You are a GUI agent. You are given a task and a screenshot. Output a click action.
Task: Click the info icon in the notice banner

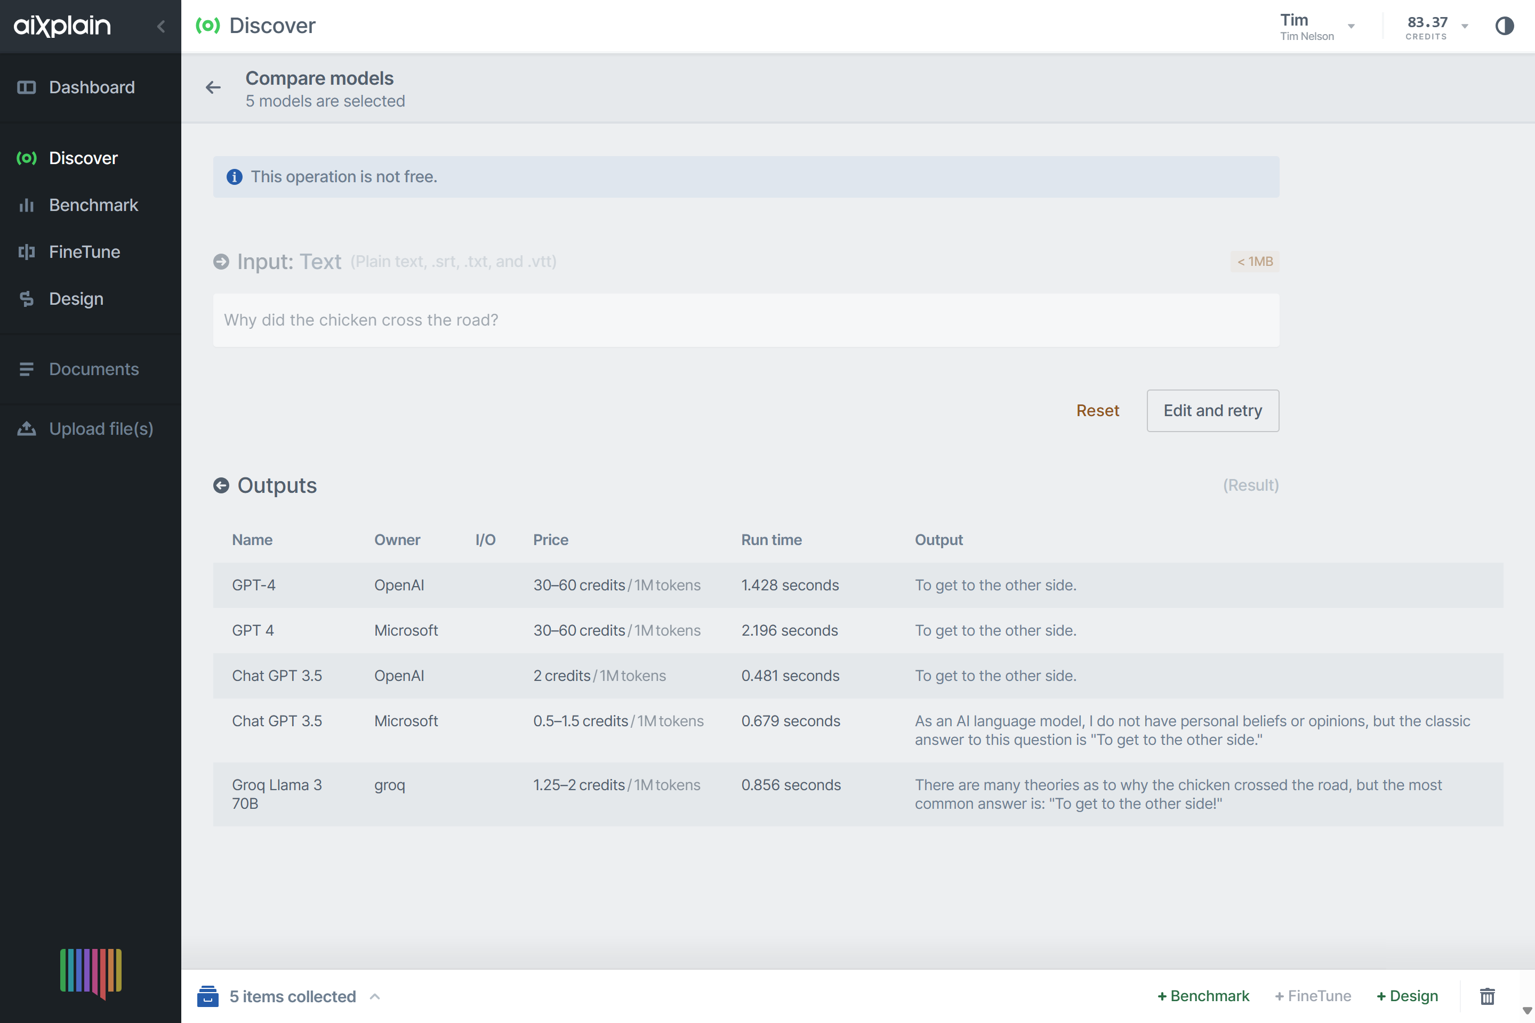pyautogui.click(x=234, y=177)
